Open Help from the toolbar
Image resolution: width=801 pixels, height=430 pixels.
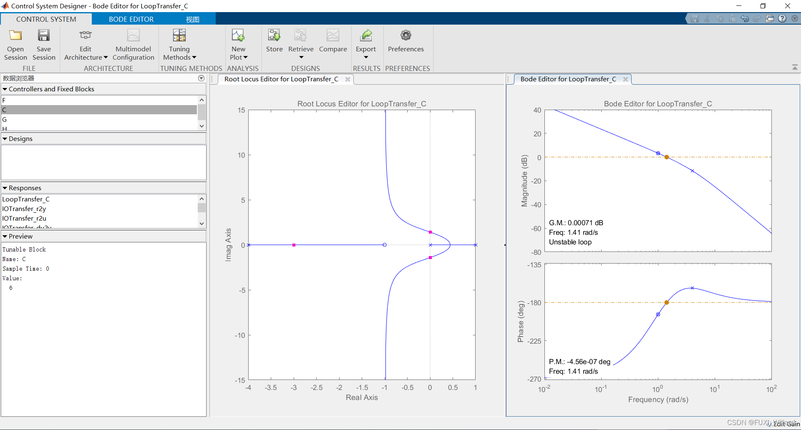[782, 19]
